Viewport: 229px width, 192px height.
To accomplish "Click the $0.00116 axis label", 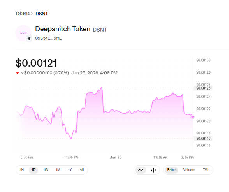I will 203,145.
